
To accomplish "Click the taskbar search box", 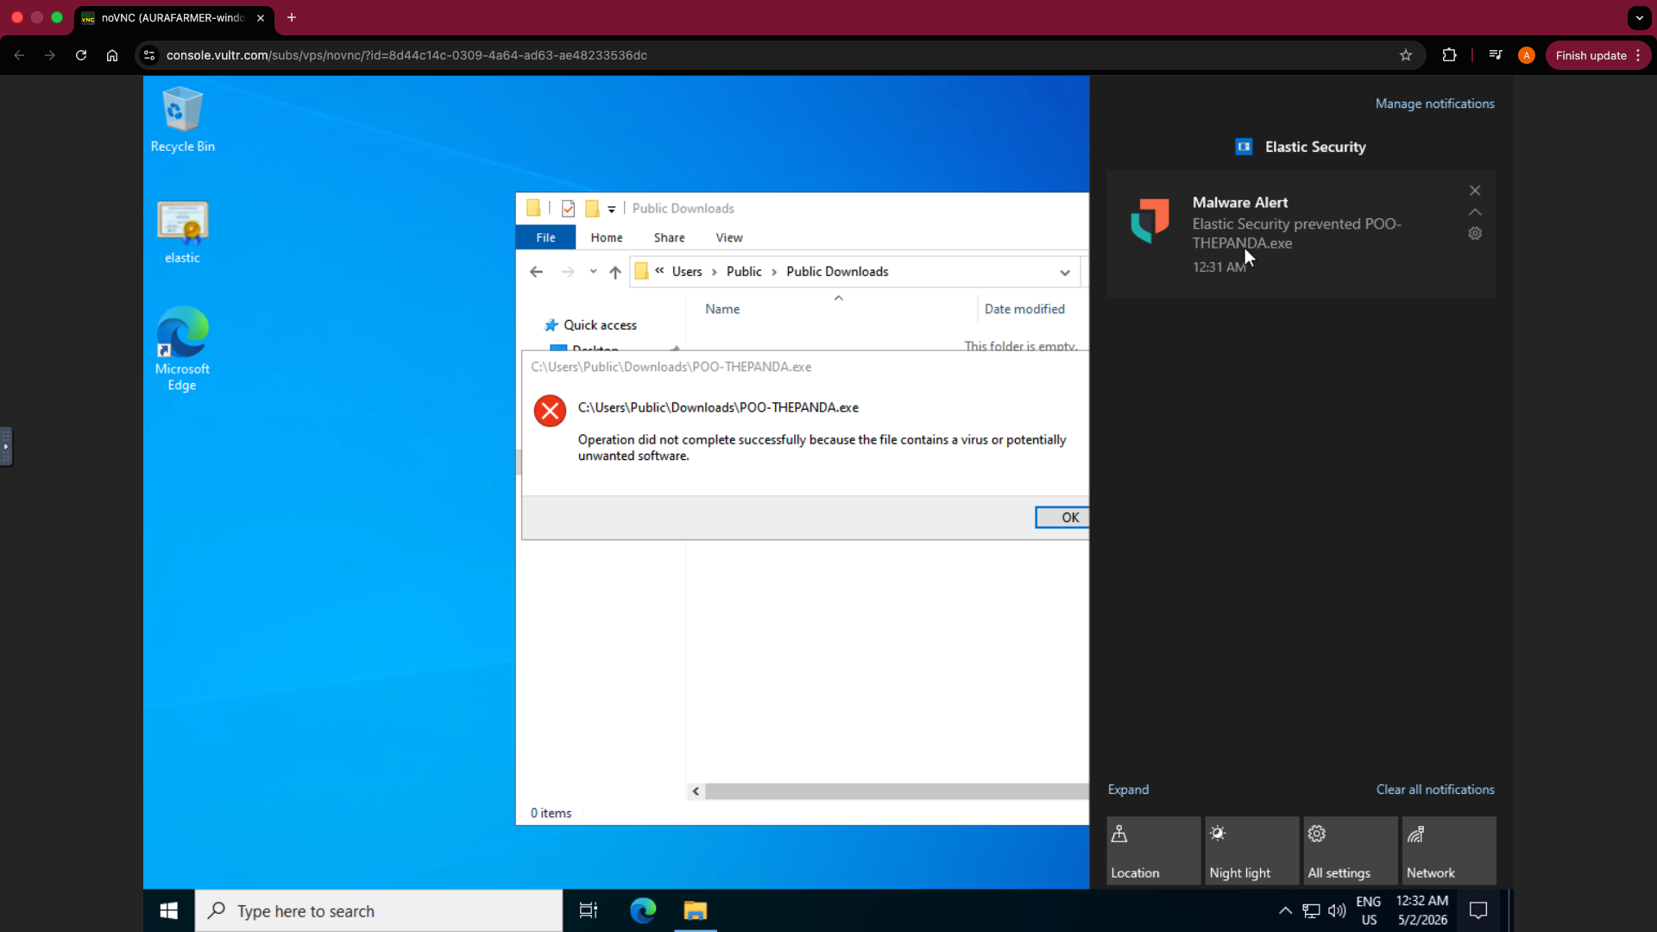I will pos(379,910).
